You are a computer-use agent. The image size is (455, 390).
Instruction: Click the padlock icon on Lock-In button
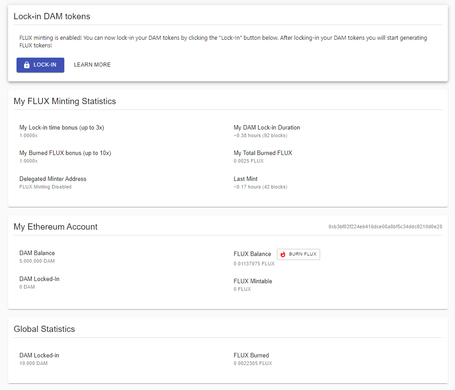27,65
